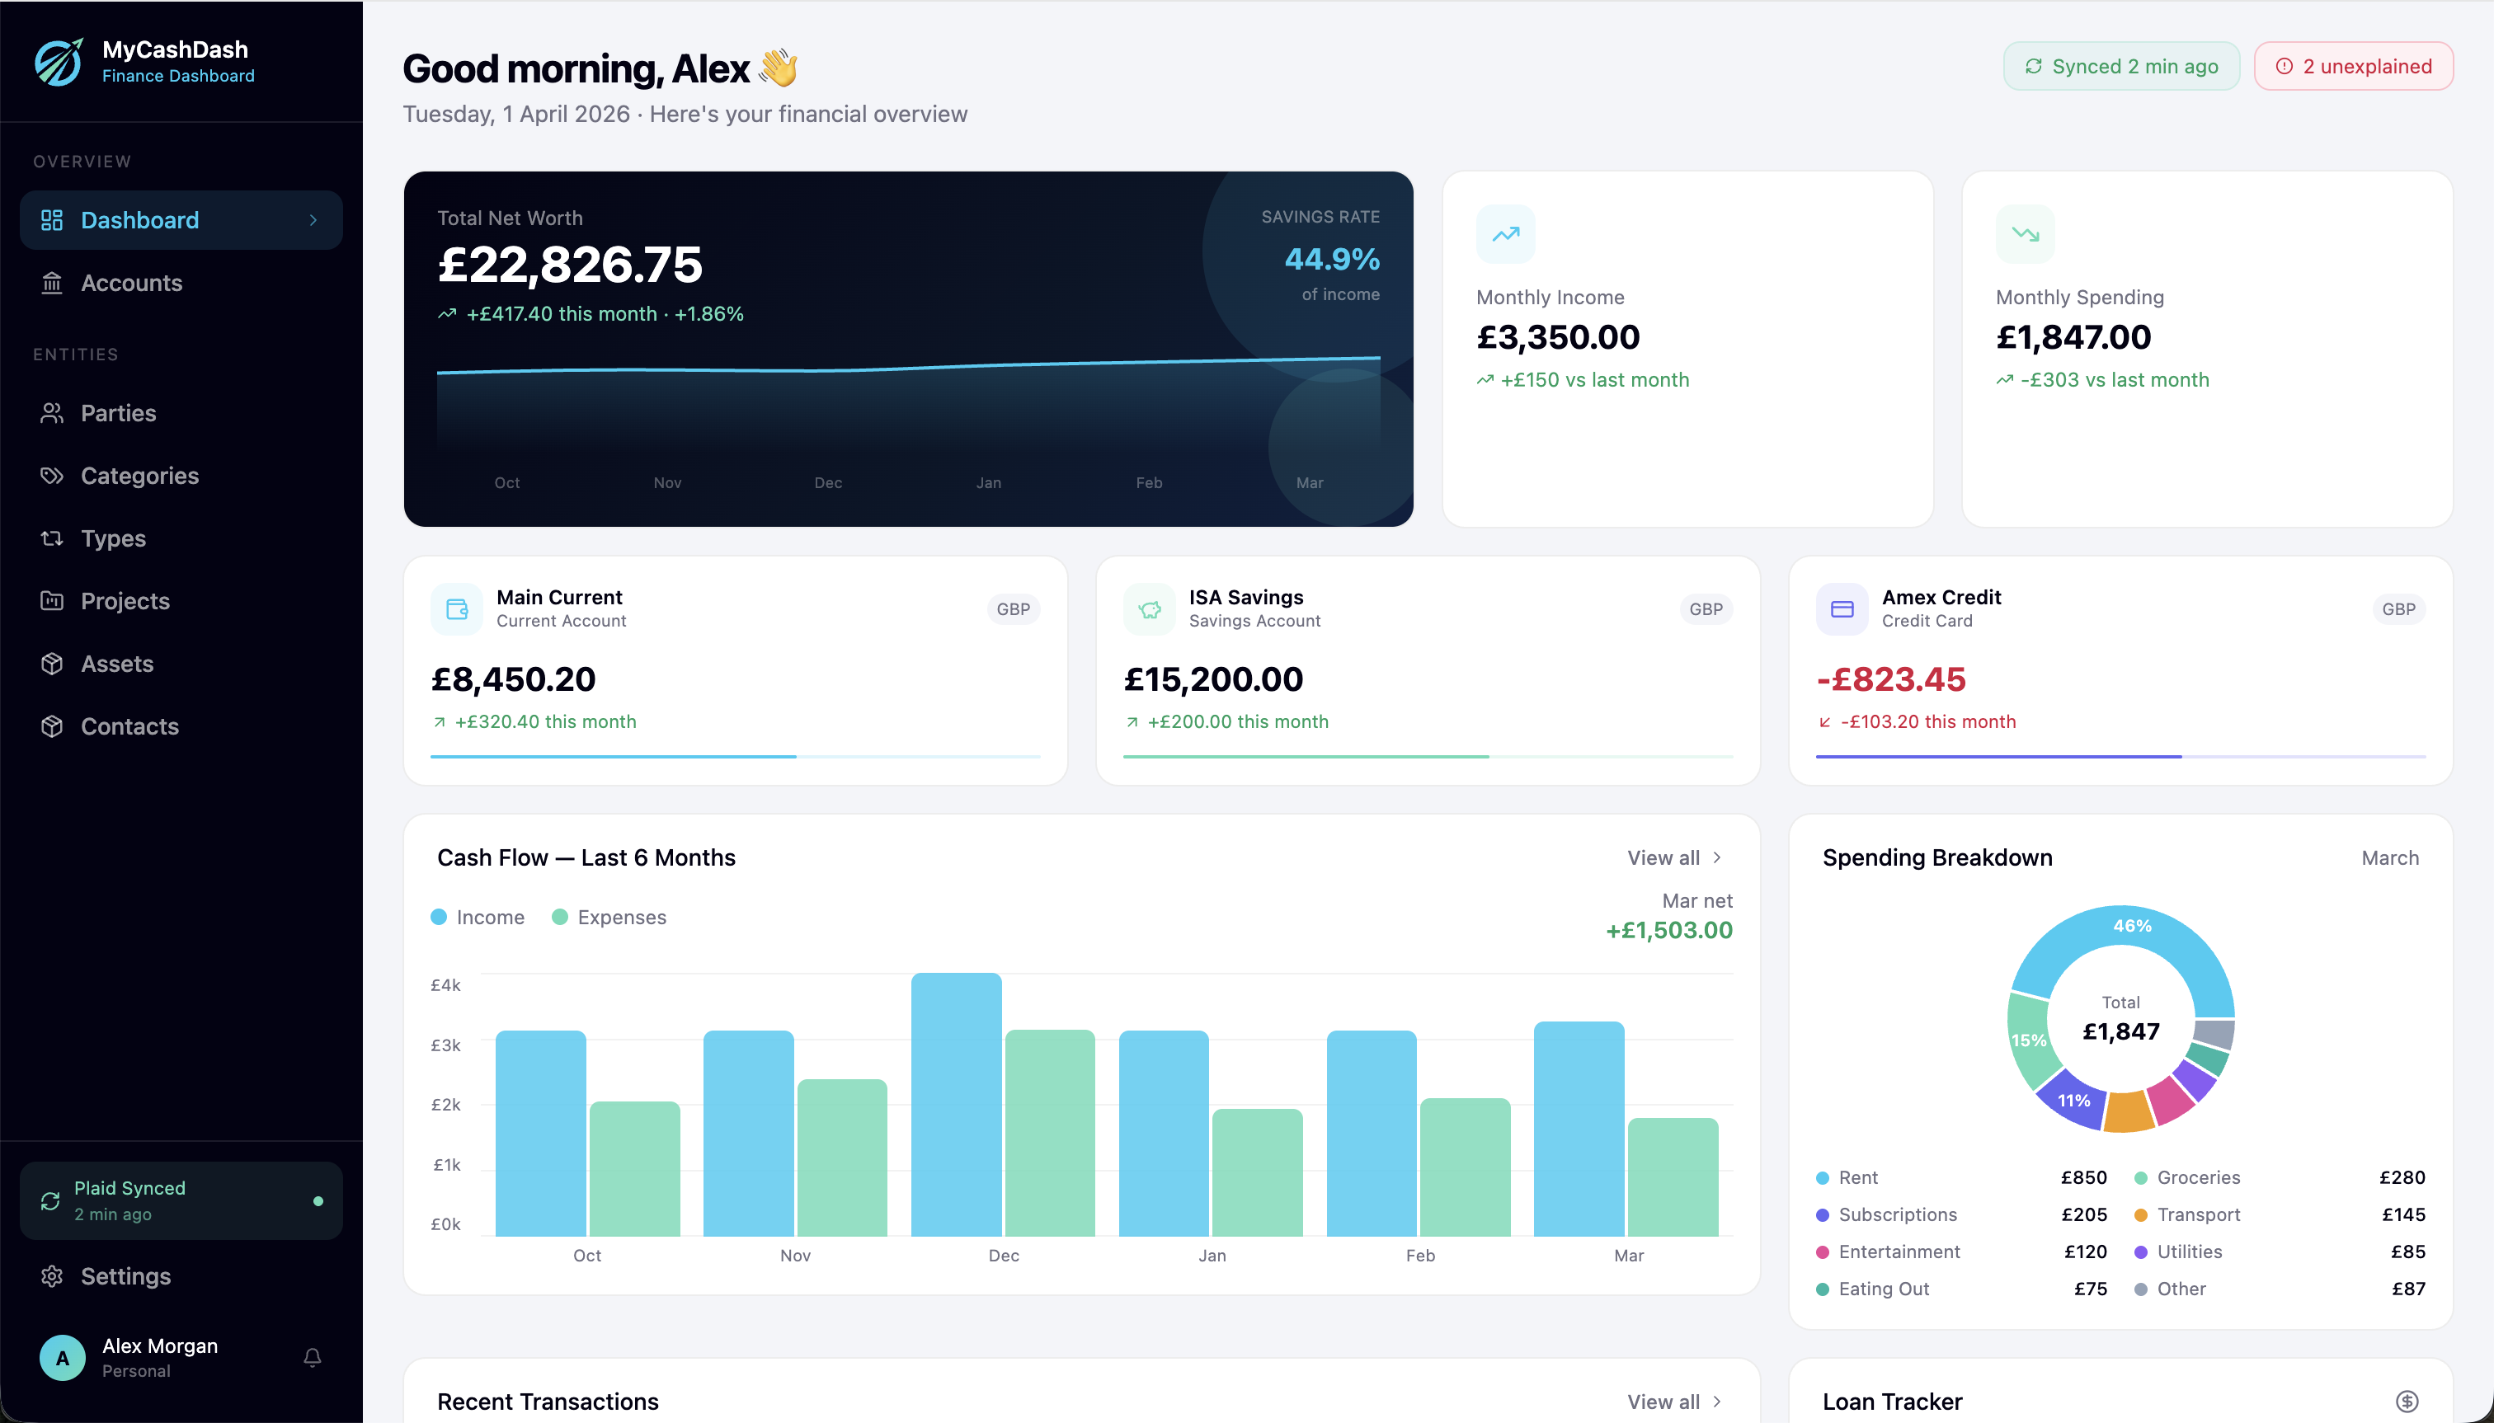Click the notification bell near Alex Morgan

tap(312, 1356)
